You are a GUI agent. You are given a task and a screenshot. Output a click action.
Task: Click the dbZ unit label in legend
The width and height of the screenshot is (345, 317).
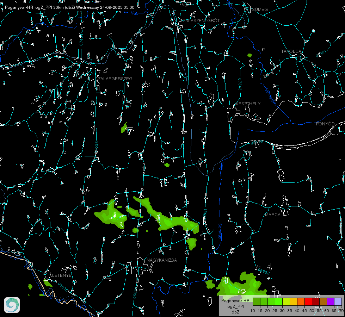pyautogui.click(x=235, y=312)
